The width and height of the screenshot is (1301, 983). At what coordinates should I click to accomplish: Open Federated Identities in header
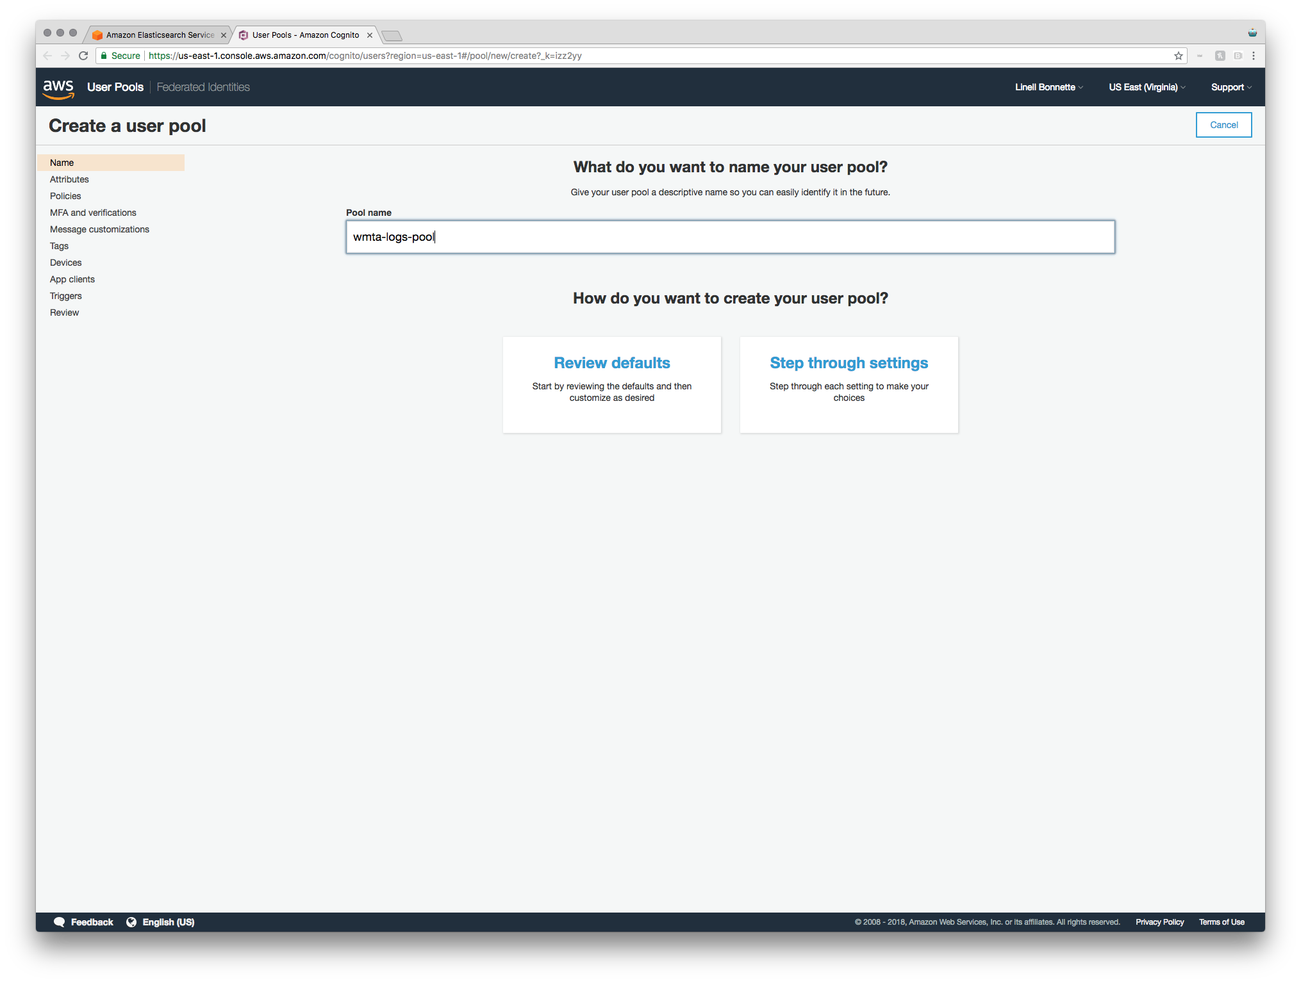coord(203,87)
